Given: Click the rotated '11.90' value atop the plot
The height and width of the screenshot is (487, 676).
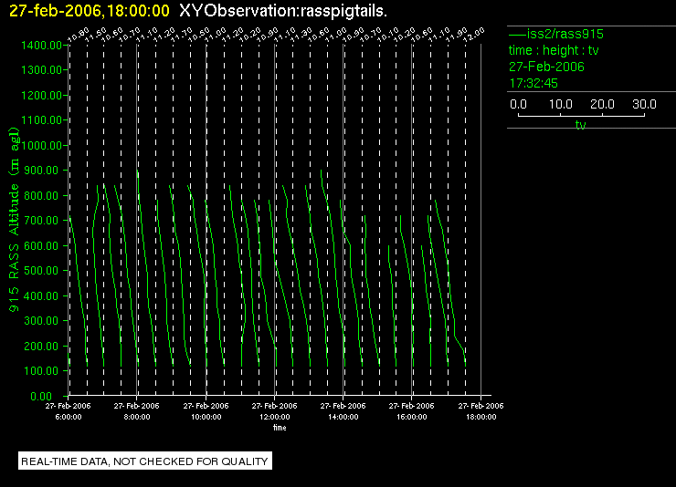Looking at the screenshot, I should tap(458, 35).
